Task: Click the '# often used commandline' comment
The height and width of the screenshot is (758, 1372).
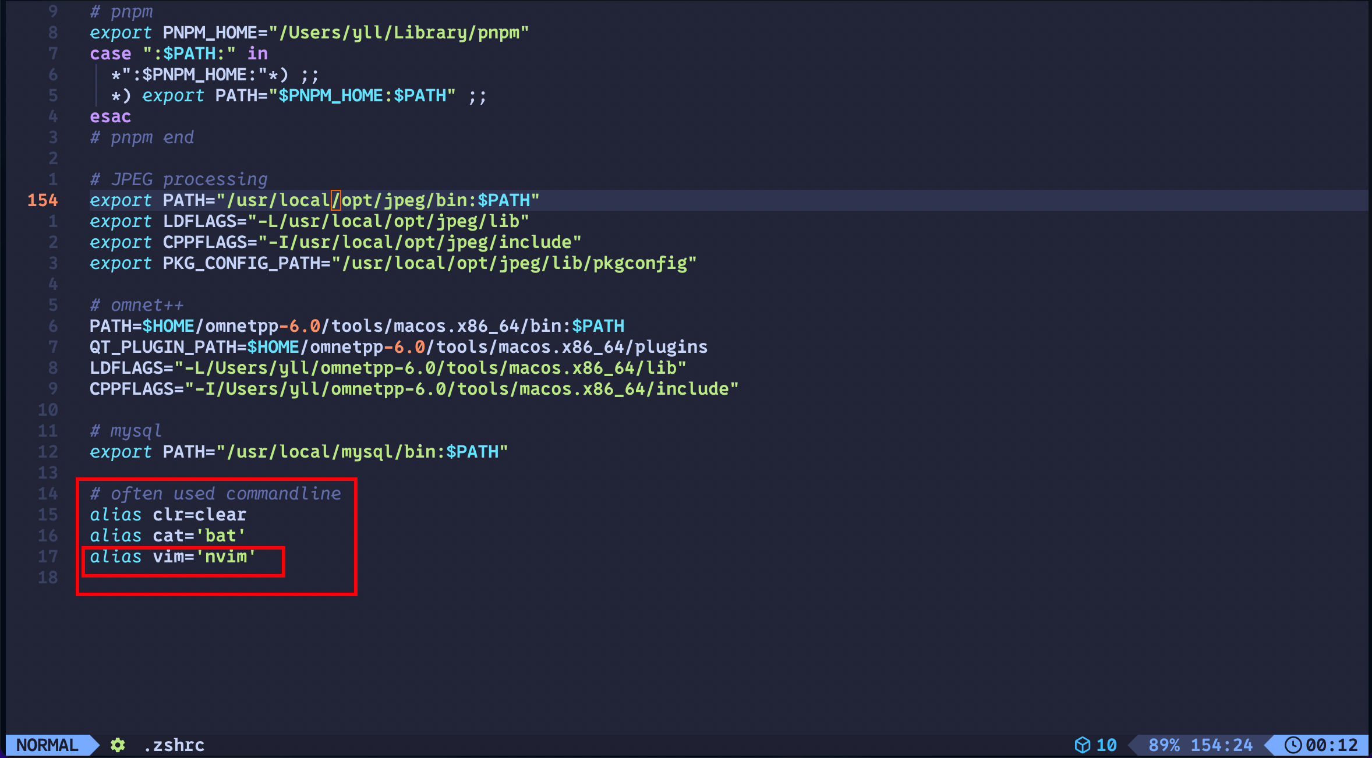Action: coord(215,494)
